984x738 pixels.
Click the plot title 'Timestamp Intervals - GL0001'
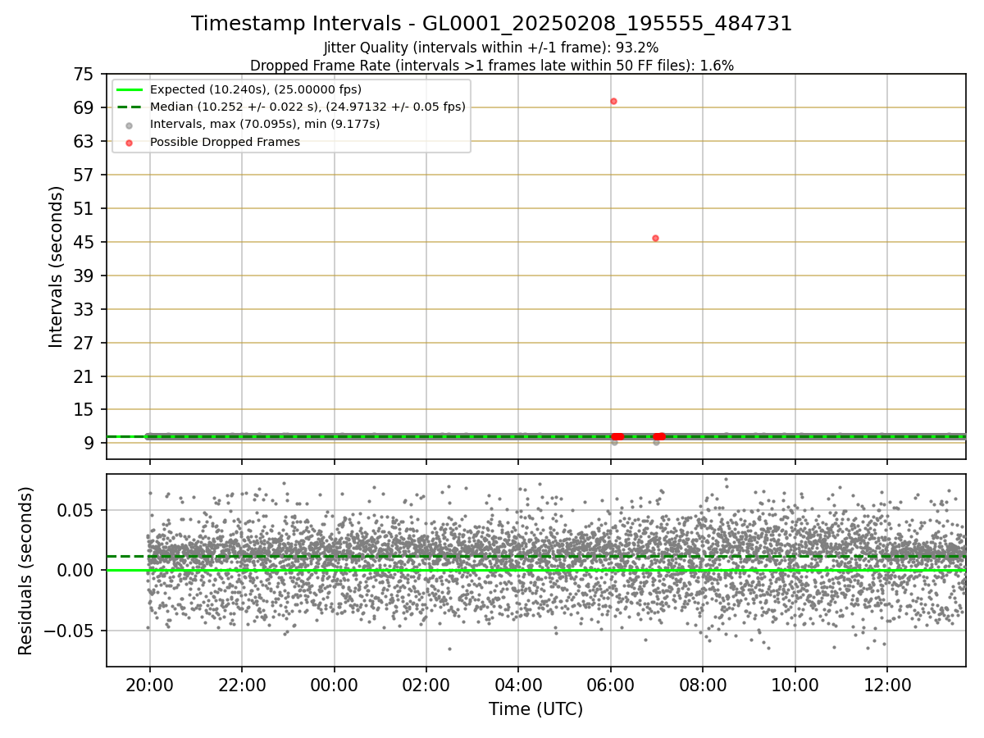(x=491, y=24)
